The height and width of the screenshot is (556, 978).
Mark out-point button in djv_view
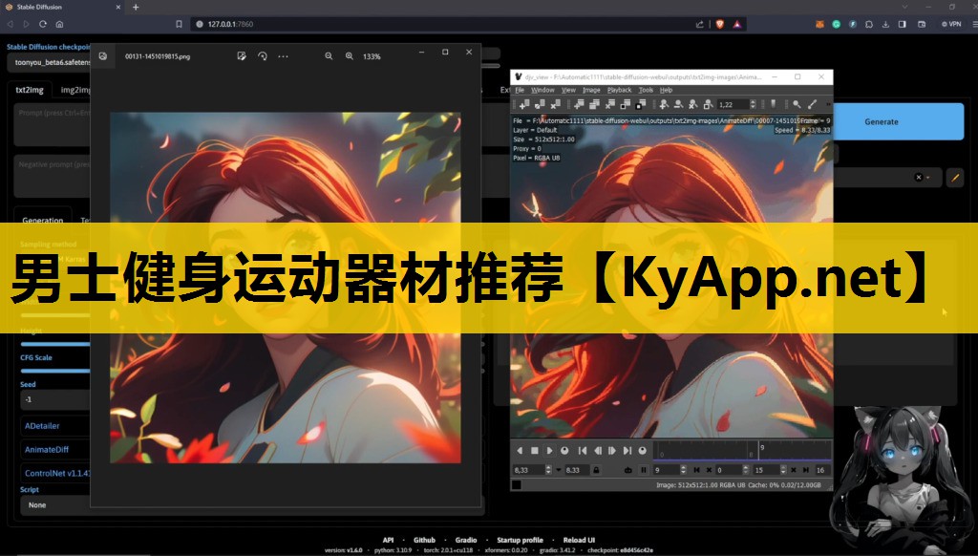(x=806, y=470)
